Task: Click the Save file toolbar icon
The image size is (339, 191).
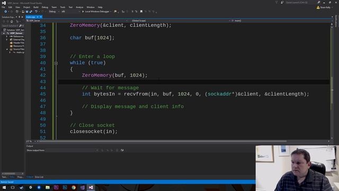Action: click(27, 12)
